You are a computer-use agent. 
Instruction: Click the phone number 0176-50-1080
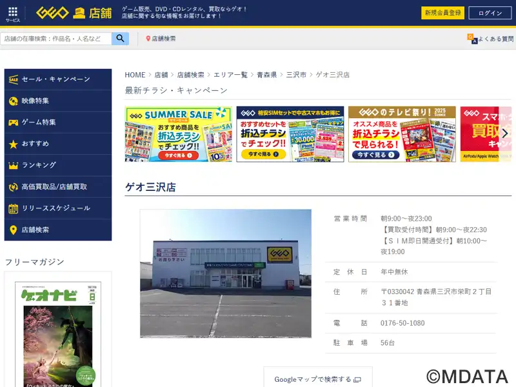[x=402, y=323]
